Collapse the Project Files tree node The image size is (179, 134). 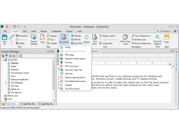3,60
